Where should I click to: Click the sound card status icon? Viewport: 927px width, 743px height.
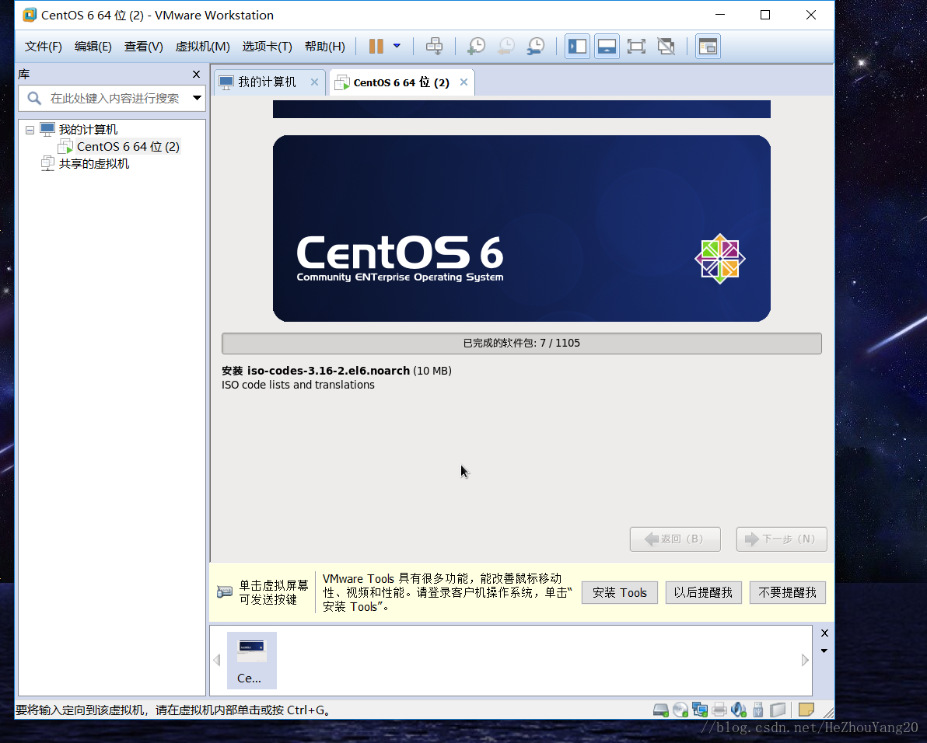[739, 710]
